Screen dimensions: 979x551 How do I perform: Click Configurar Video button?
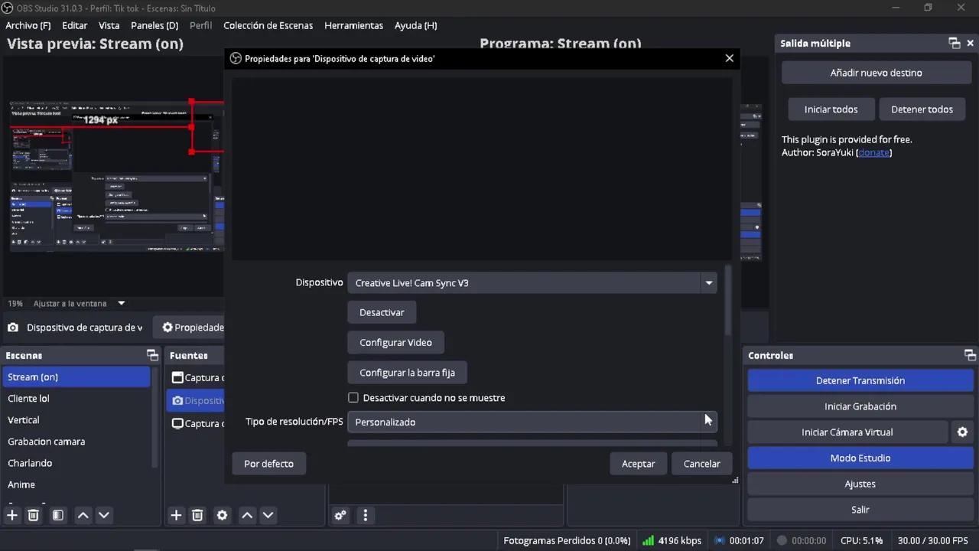[x=395, y=343]
